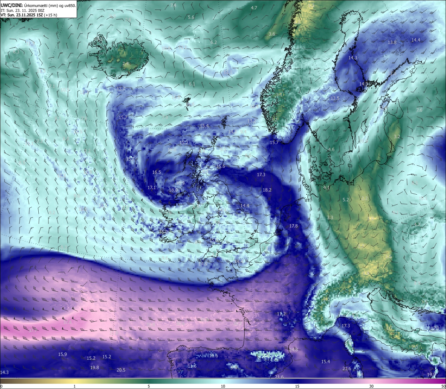Screen dimensions: 446x389
Task: Click the 4.7 value label
Action: click(254, 8)
